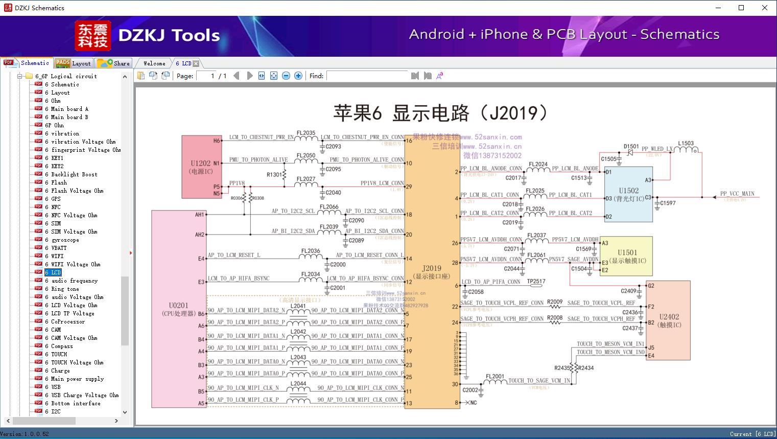
Task: Select the 6 NFC item
Action: (x=53, y=207)
